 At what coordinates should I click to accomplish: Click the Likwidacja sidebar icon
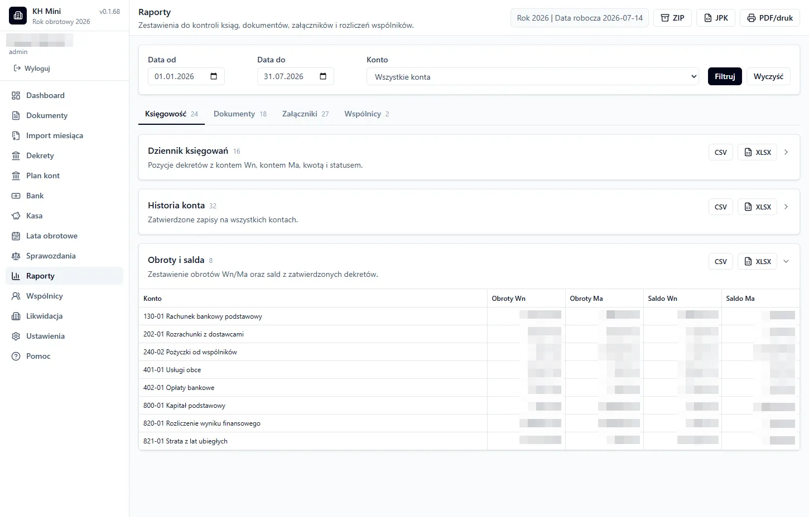(16, 316)
